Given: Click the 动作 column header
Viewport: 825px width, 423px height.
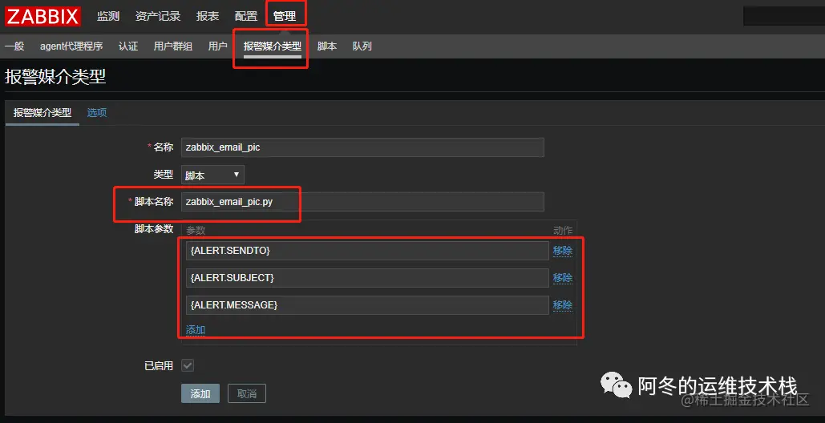Looking at the screenshot, I should tap(563, 230).
